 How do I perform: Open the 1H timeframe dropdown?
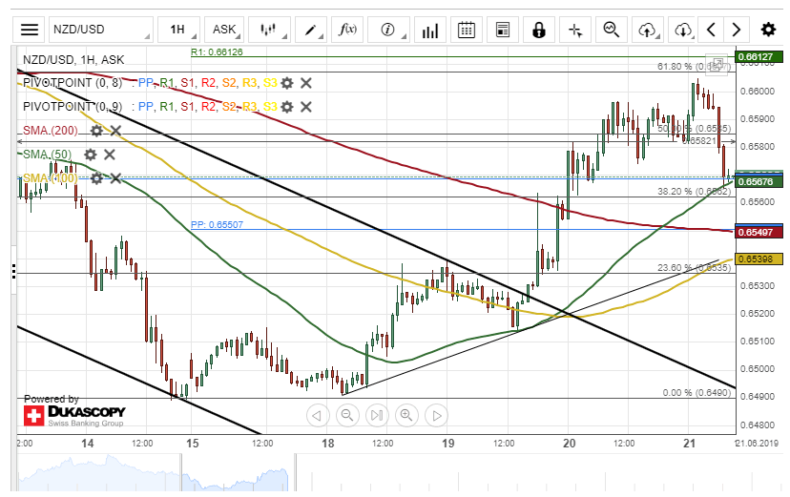coord(179,30)
